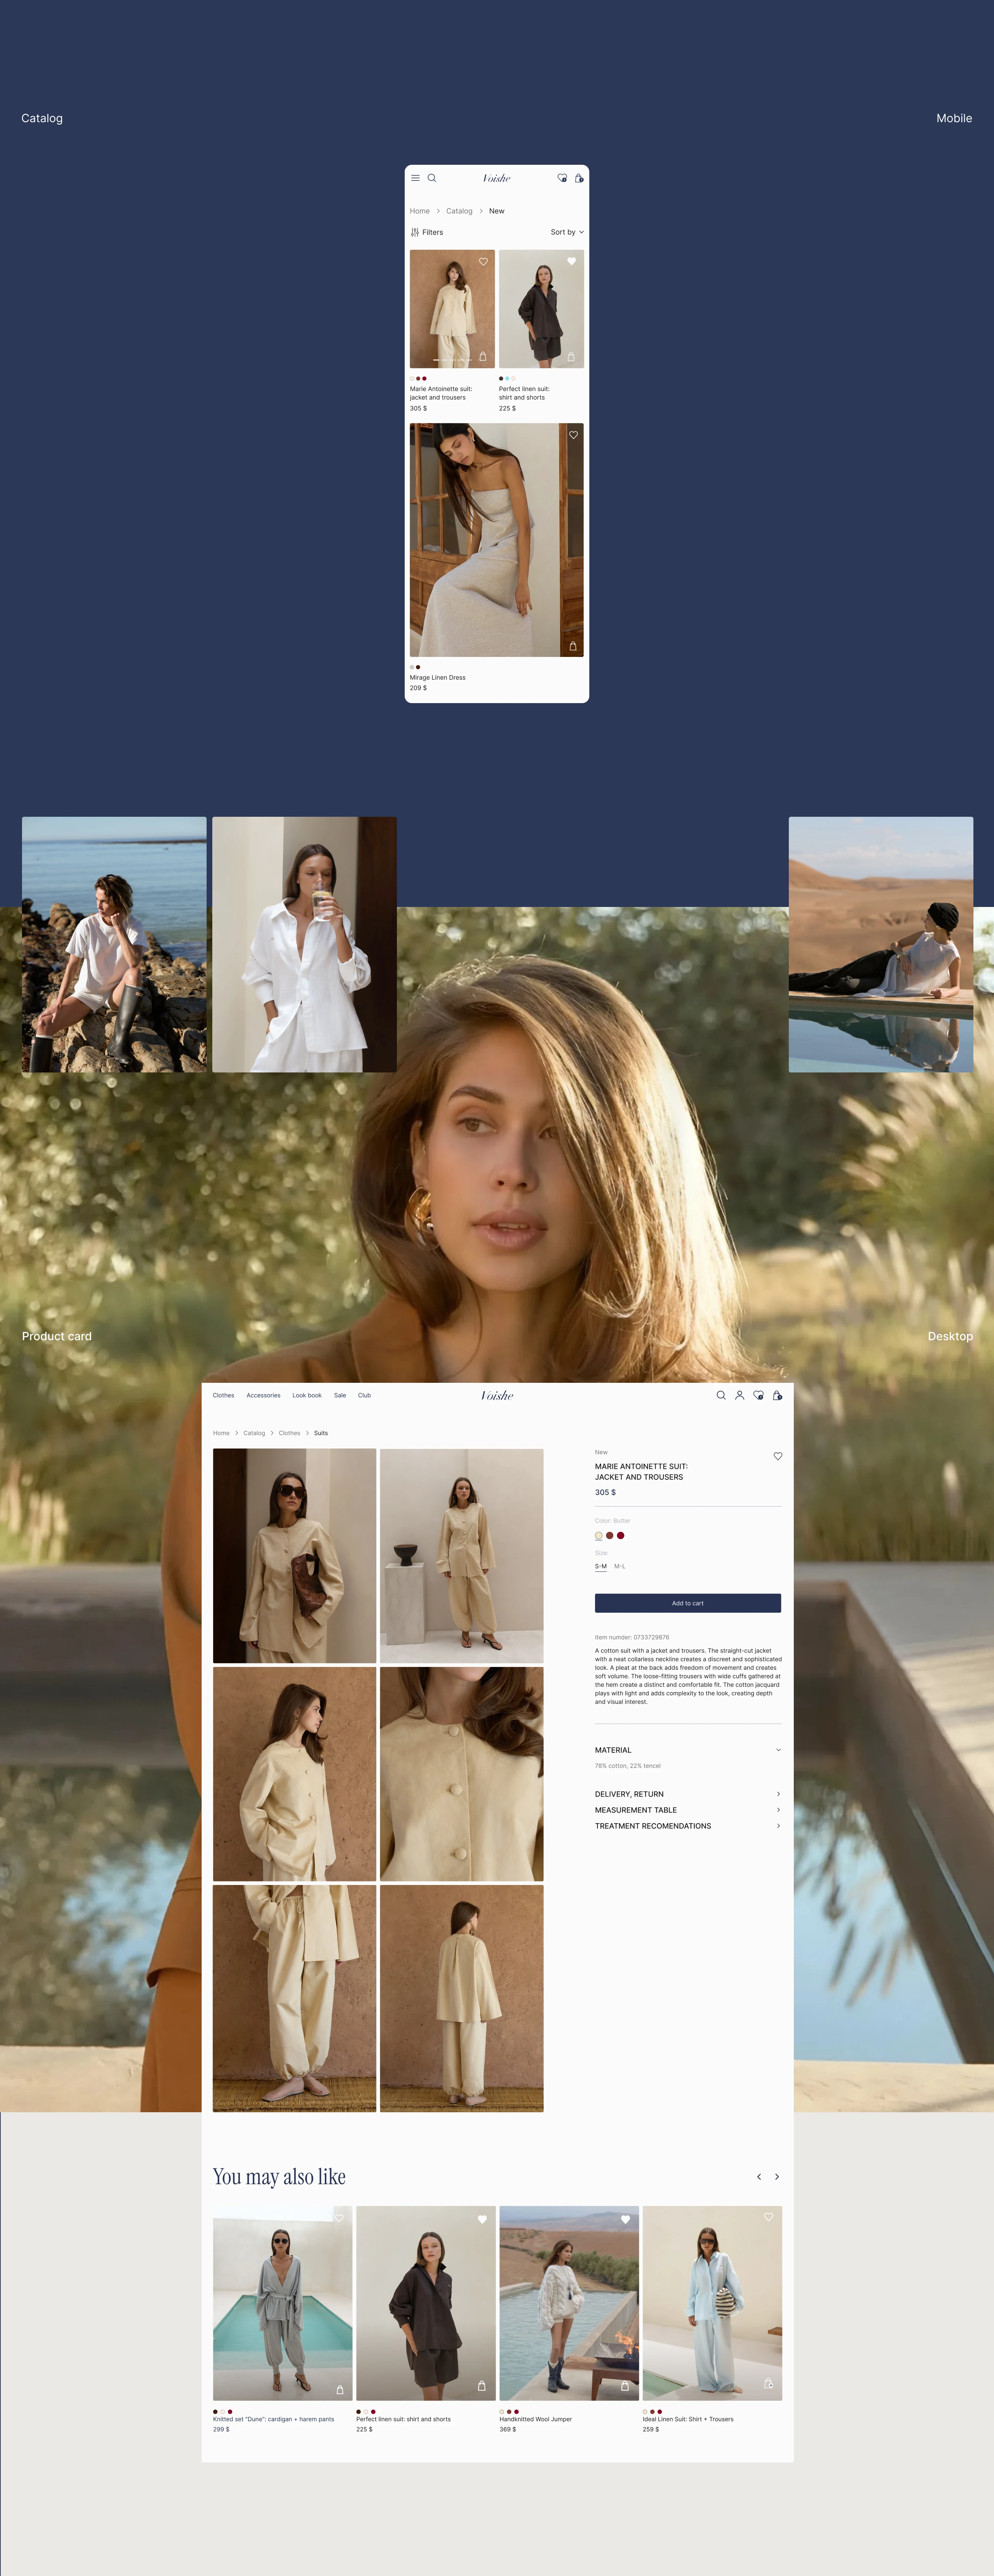The height and width of the screenshot is (2576, 994).
Task: Open the wishlist icon in the desktop header
Action: click(759, 1395)
